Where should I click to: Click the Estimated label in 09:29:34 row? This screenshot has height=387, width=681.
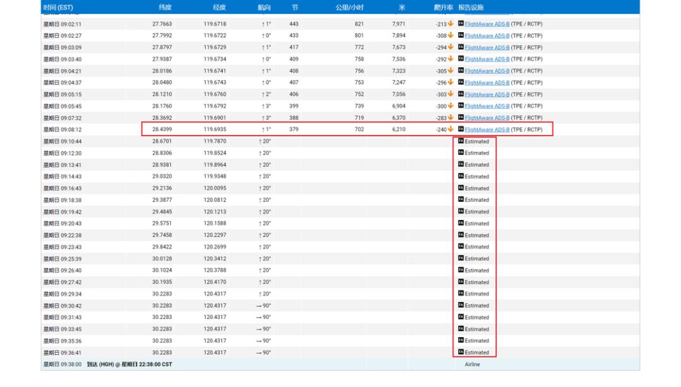[x=477, y=294]
